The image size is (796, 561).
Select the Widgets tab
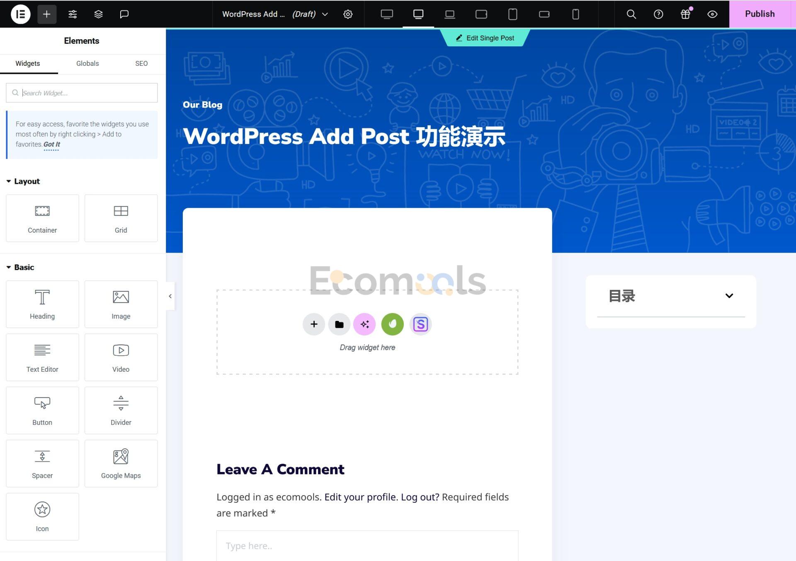coord(28,63)
